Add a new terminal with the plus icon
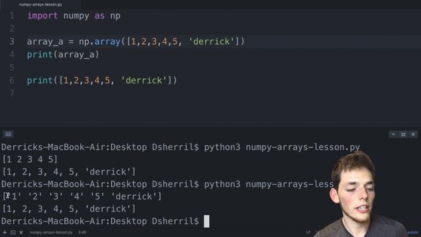The width and height of the screenshot is (421, 237). point(5,232)
